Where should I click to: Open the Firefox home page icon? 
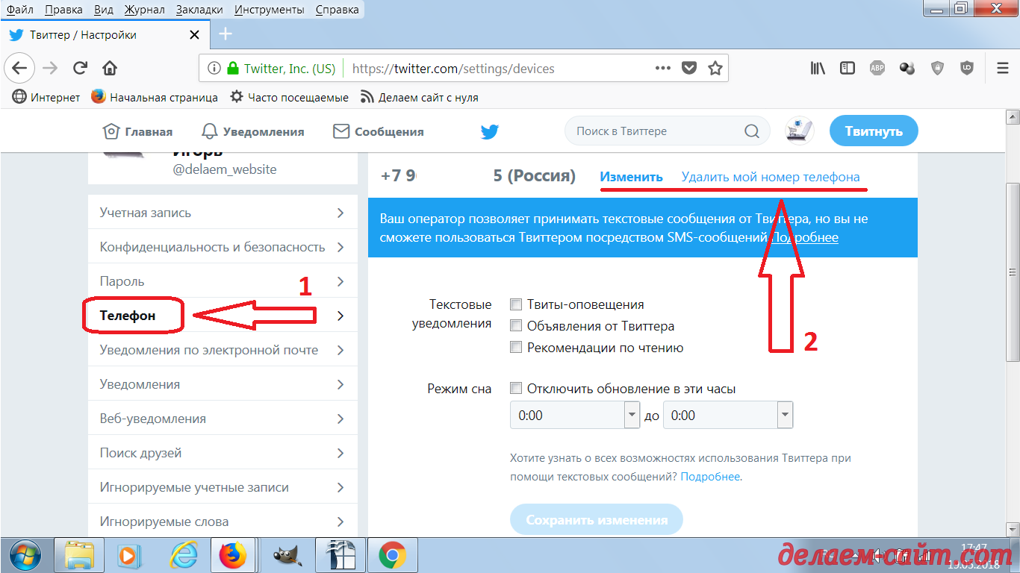click(110, 69)
